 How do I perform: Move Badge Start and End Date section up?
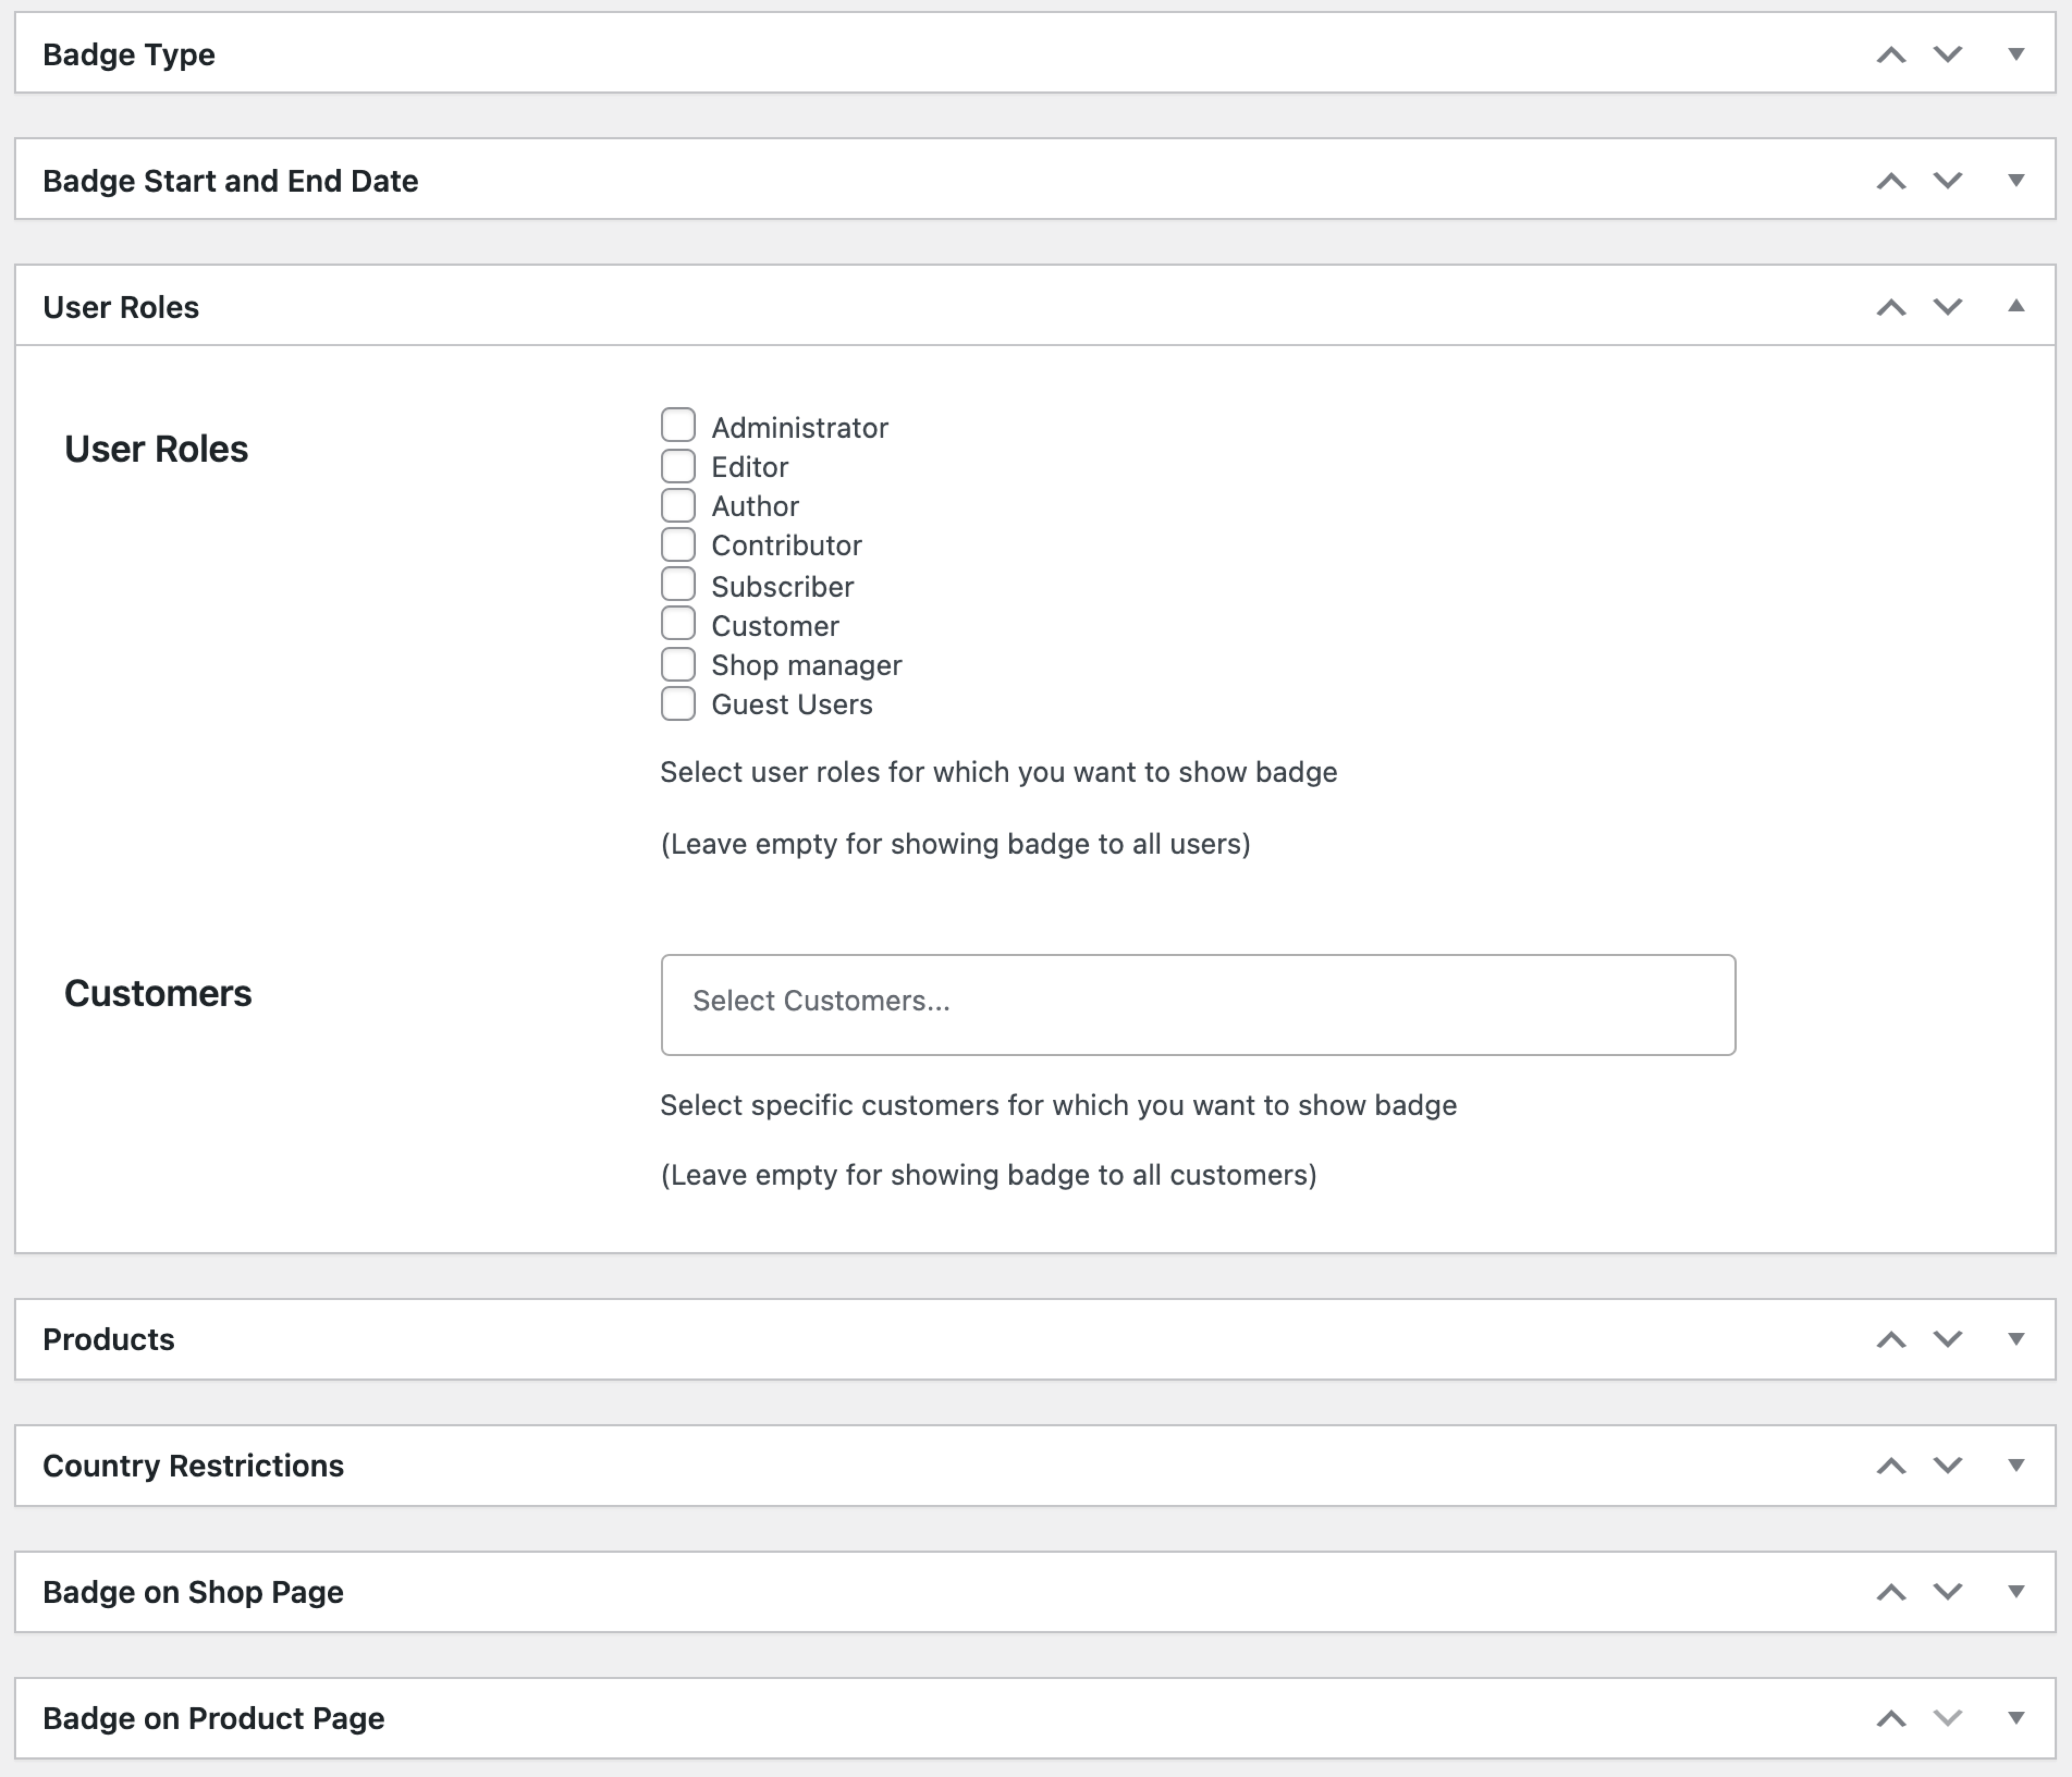1891,181
